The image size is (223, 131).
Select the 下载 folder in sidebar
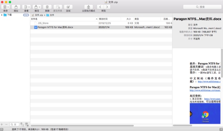[8, 15]
